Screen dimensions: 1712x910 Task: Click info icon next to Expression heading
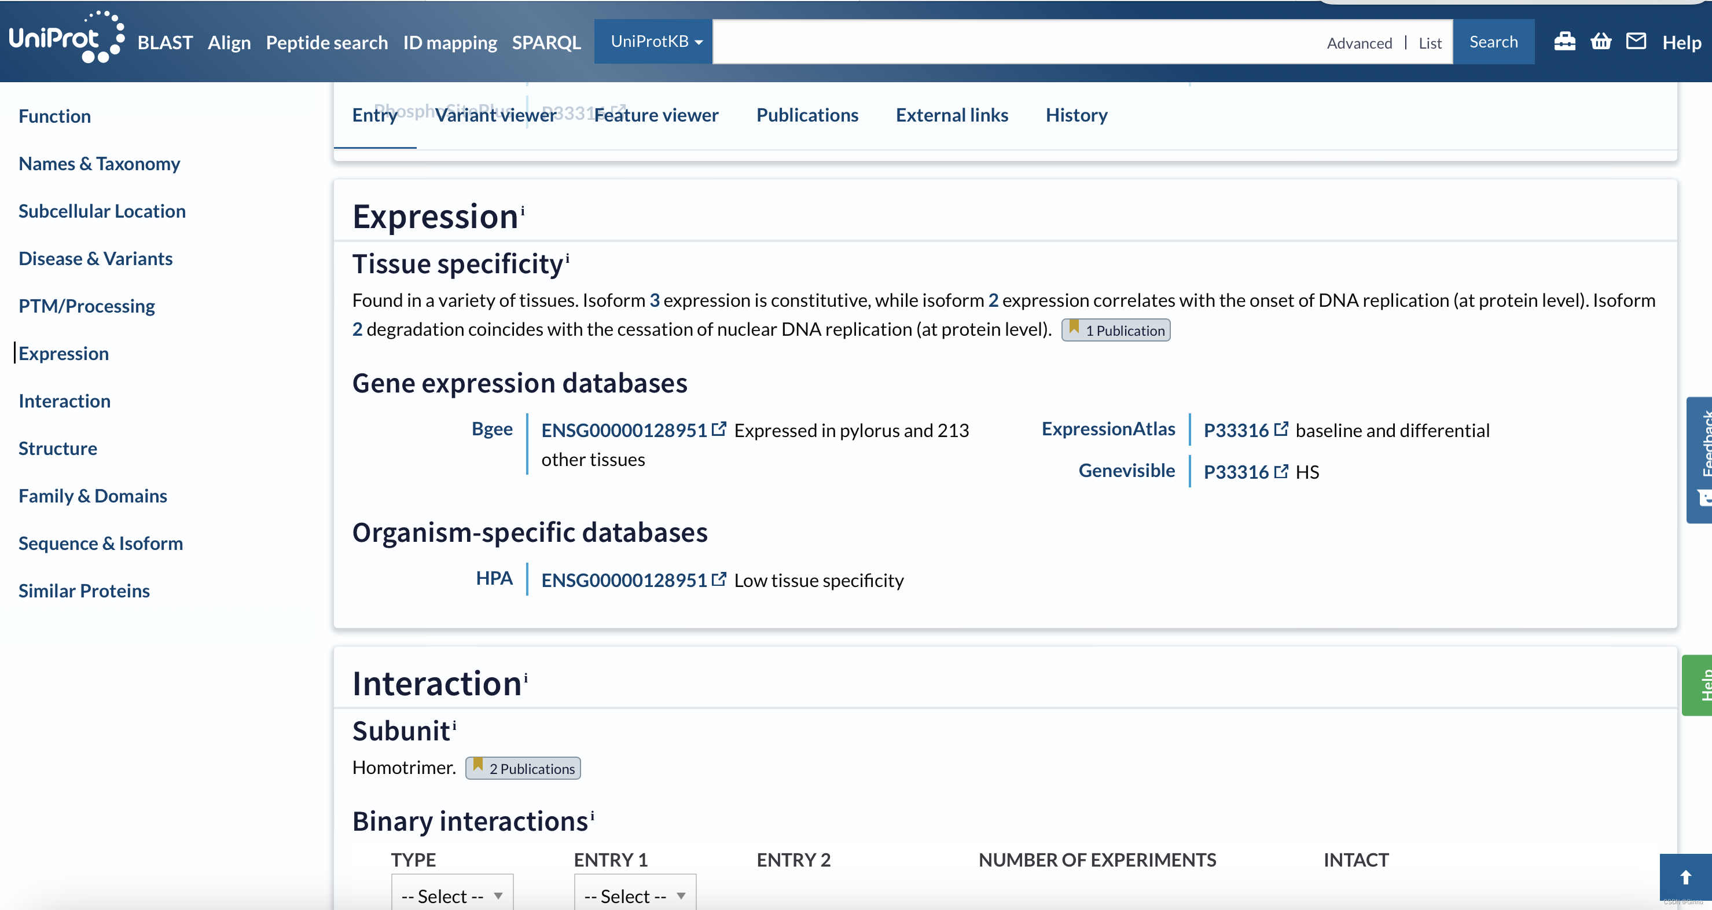tap(523, 210)
